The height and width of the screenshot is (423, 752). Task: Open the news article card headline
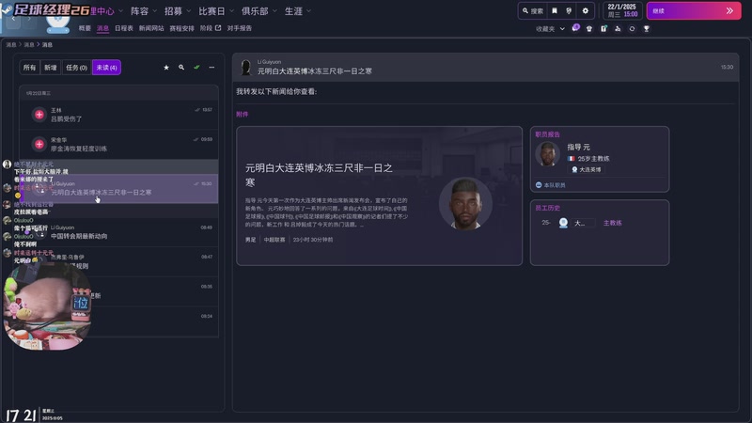(319, 175)
